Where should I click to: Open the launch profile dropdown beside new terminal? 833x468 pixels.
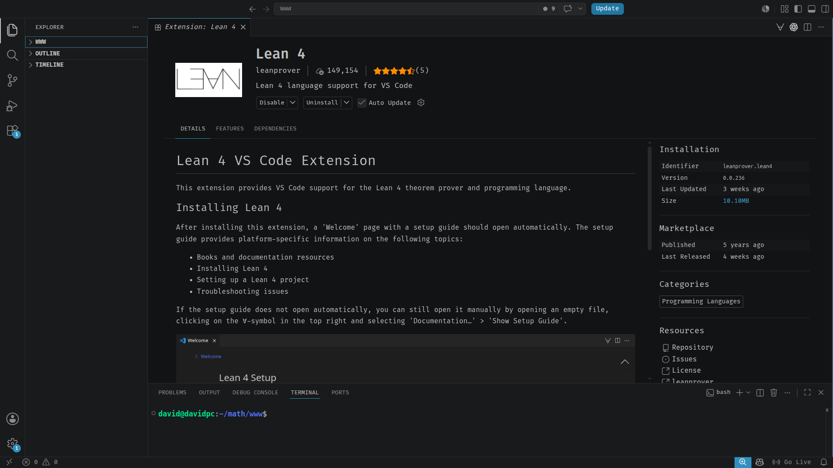tap(748, 393)
